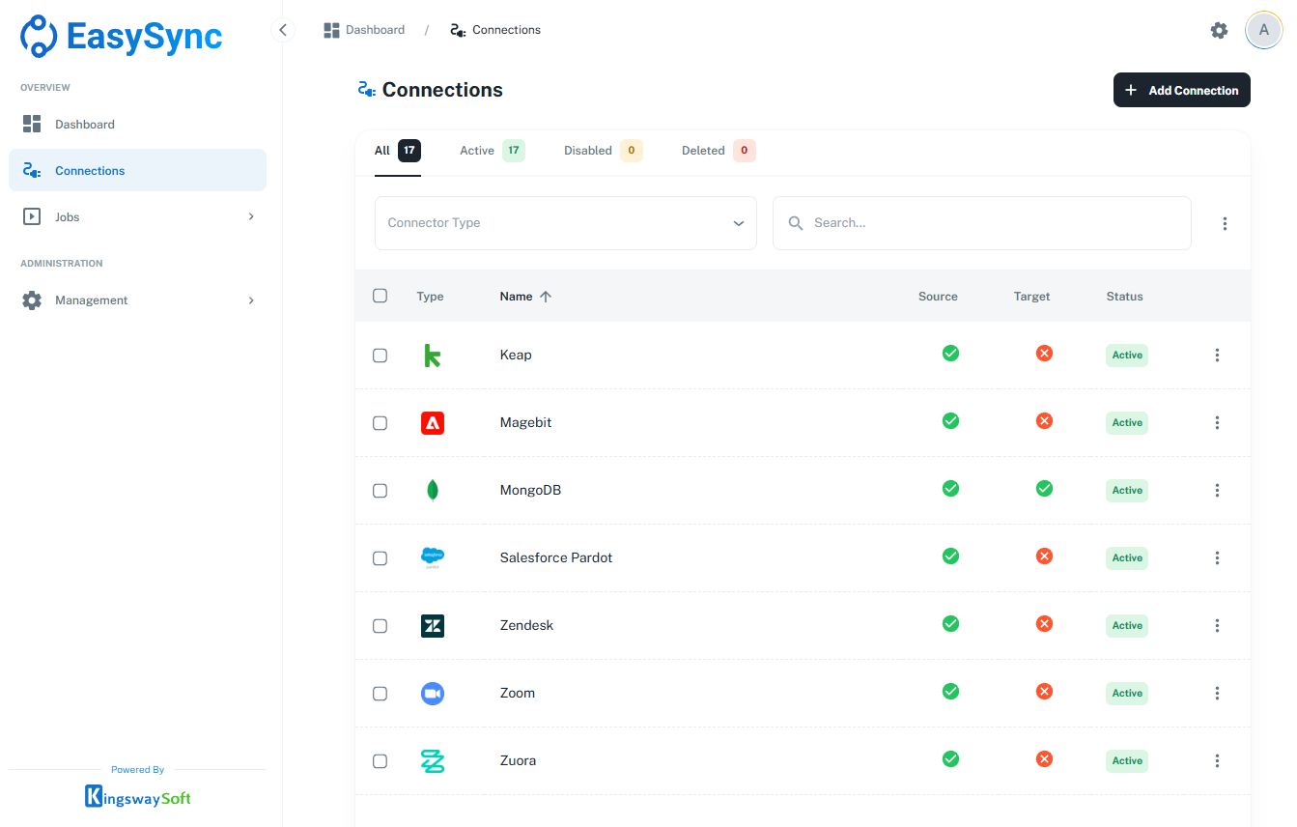Open the three-dot menu for Keap row
The width and height of the screenshot is (1297, 827).
(x=1217, y=356)
